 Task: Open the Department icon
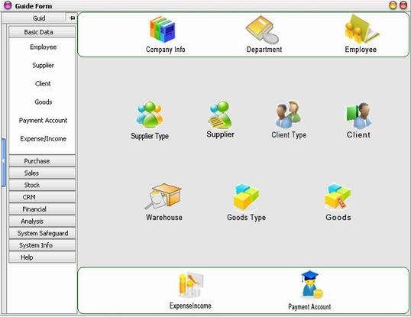262,30
